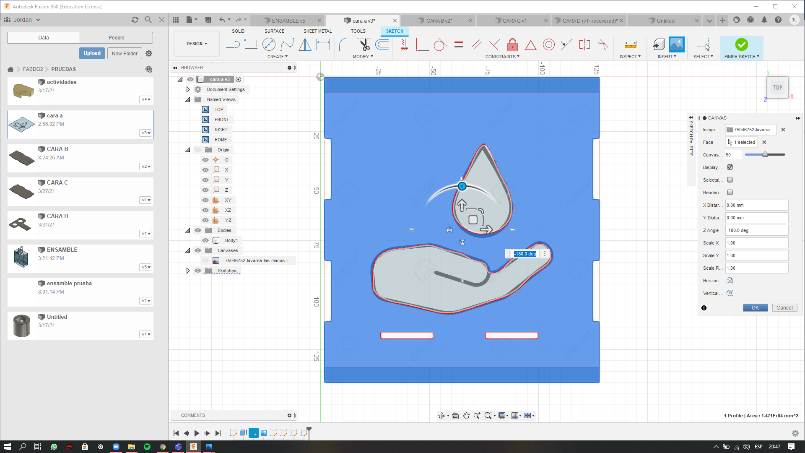805x453 pixels.
Task: Toggle Display checkbox in Canvas panel
Action: pyautogui.click(x=730, y=167)
